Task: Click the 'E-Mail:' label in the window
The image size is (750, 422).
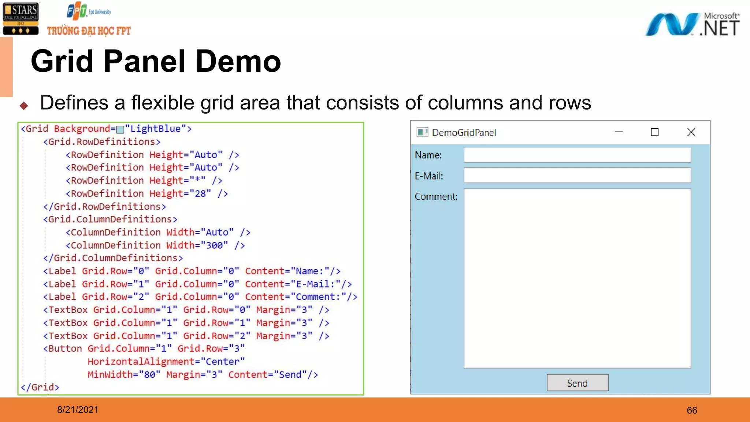Action: pos(429,176)
